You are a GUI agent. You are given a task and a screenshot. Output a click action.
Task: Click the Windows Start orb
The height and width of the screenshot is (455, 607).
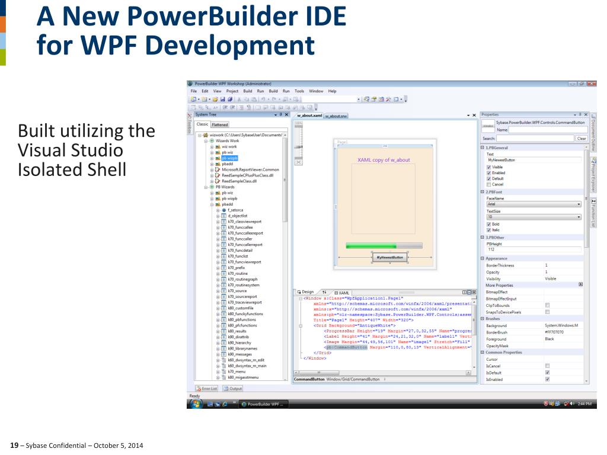click(196, 403)
